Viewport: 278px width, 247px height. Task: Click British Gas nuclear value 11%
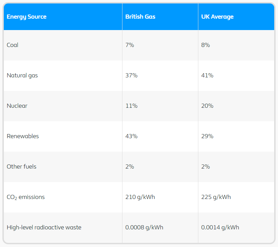click(x=131, y=106)
